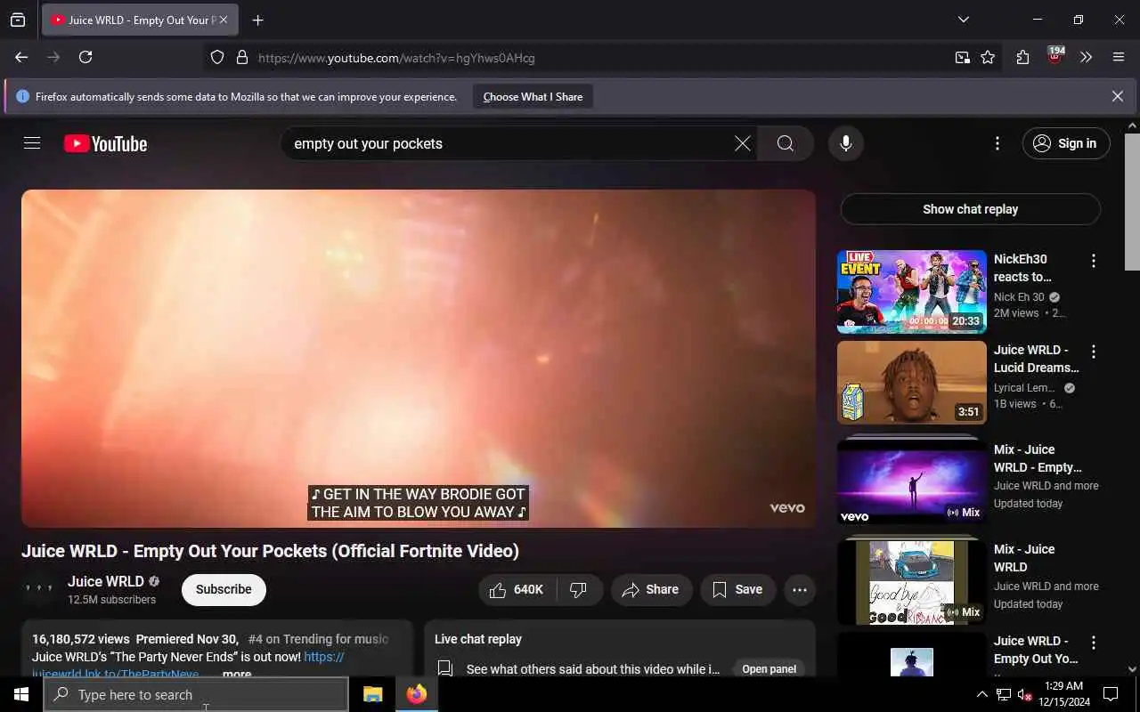The width and height of the screenshot is (1140, 712).
Task: Play the NickEh30 reacts thumbnail
Action: point(911,291)
